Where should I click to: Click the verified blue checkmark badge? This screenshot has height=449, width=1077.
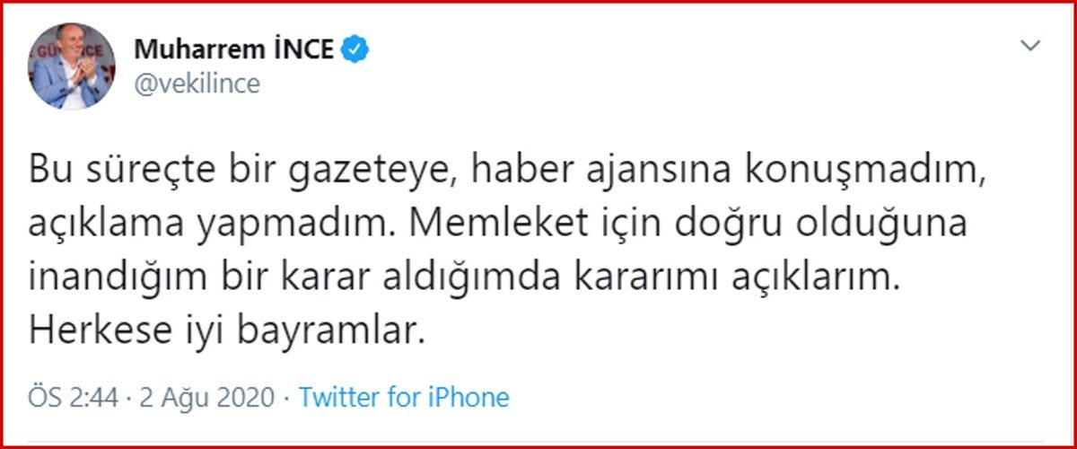(356, 50)
